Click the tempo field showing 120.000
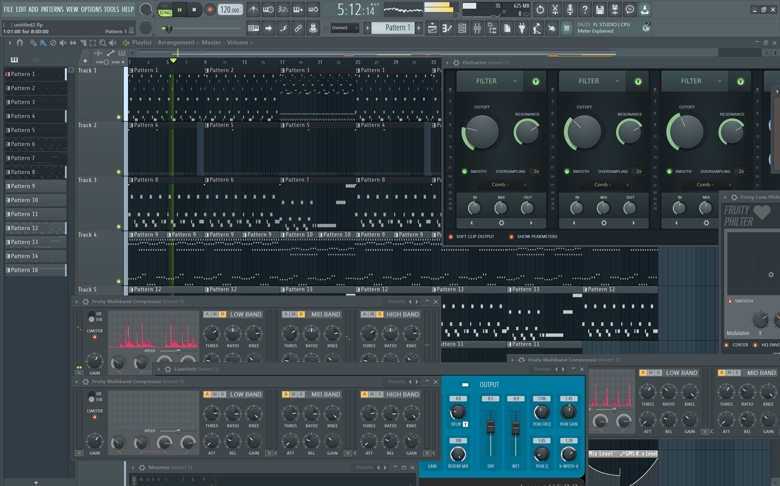780x486 pixels. 230,10
